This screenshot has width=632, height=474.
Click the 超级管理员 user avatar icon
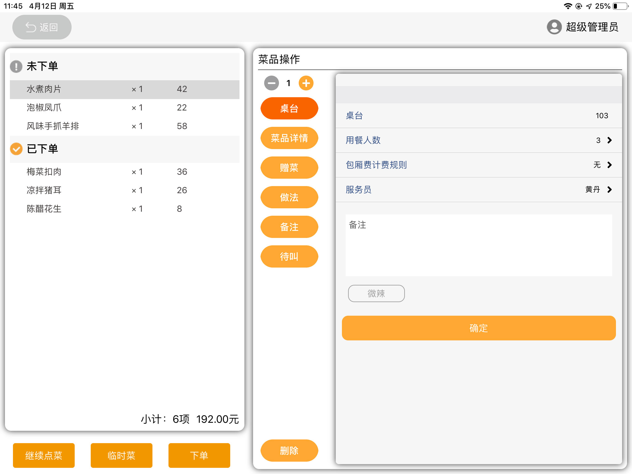[554, 27]
